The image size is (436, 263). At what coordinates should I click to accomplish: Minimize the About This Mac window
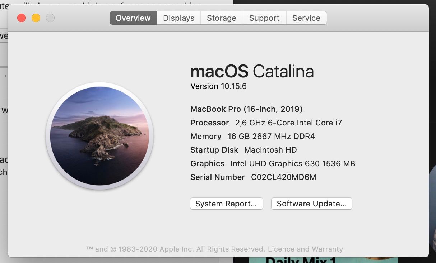tap(36, 18)
